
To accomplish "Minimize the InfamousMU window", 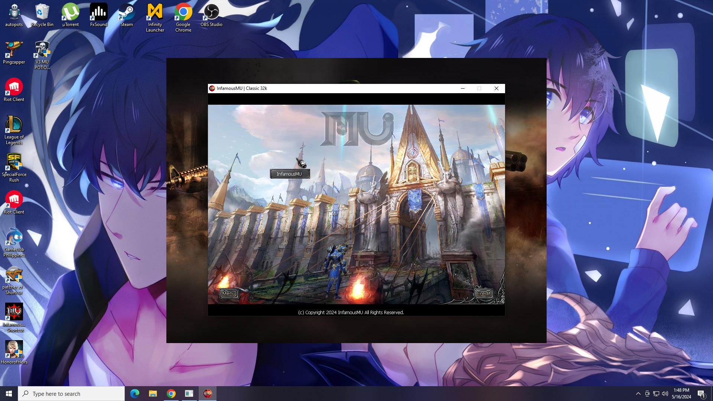I will coord(463,88).
